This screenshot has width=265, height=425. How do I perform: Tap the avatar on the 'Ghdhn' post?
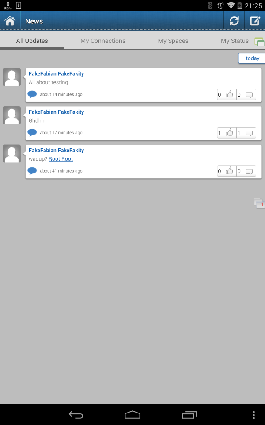point(11,116)
